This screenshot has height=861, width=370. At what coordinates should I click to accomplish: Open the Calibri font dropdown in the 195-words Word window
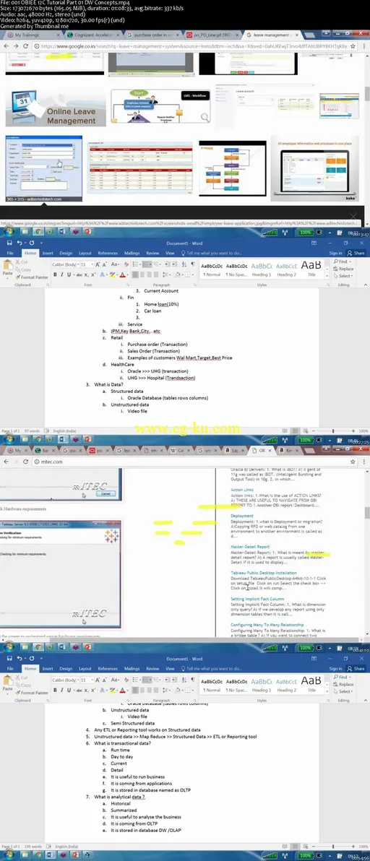click(x=78, y=679)
